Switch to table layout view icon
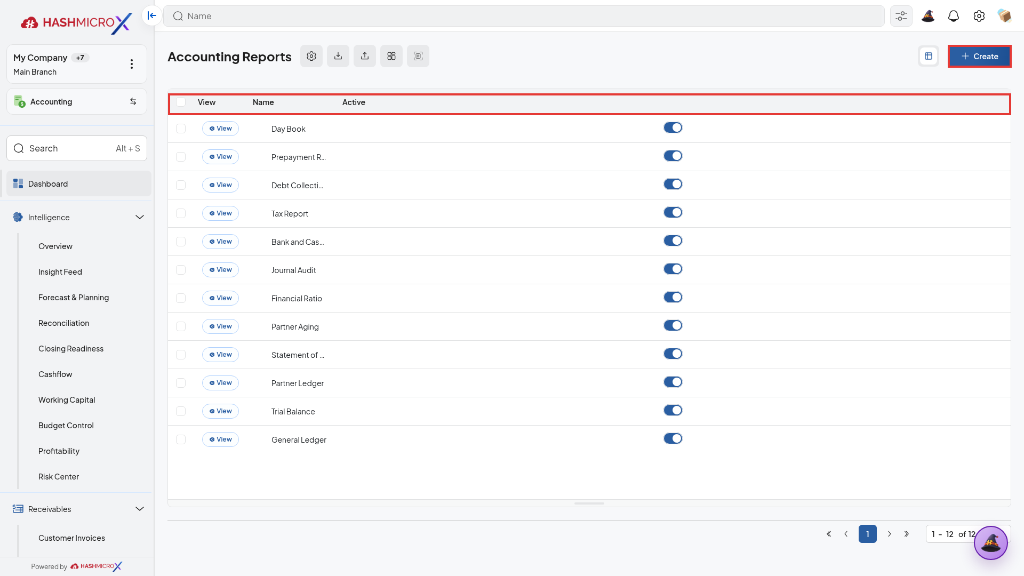1024x576 pixels. tap(929, 56)
